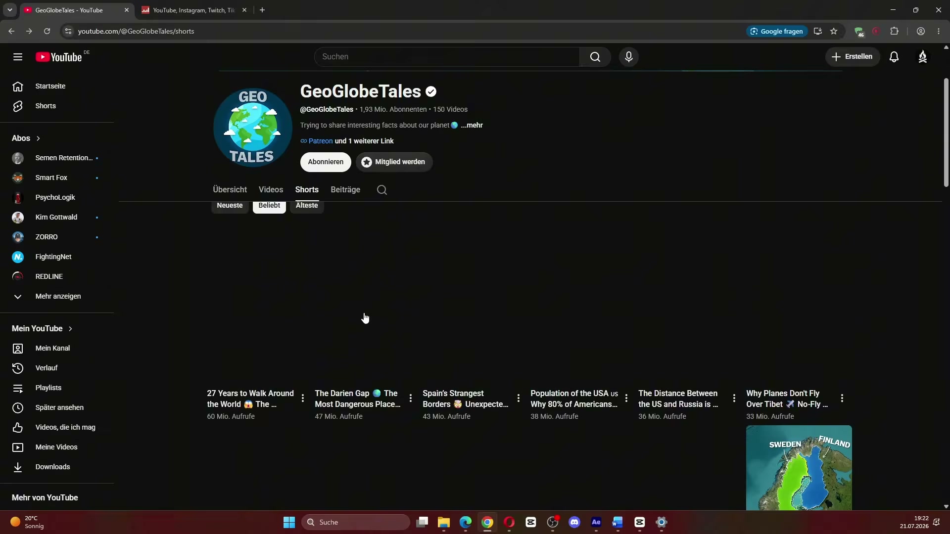Go to the YouTube logo home
This screenshot has height=534, width=950.
pyautogui.click(x=59, y=57)
